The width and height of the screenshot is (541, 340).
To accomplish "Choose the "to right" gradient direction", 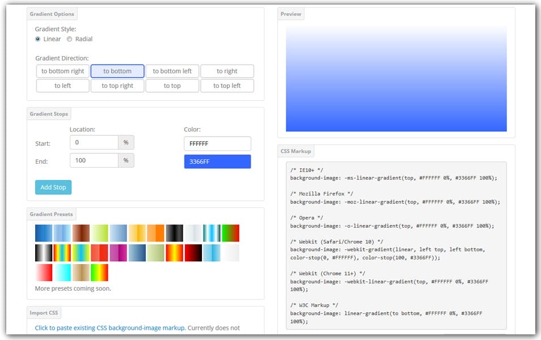I will click(227, 71).
